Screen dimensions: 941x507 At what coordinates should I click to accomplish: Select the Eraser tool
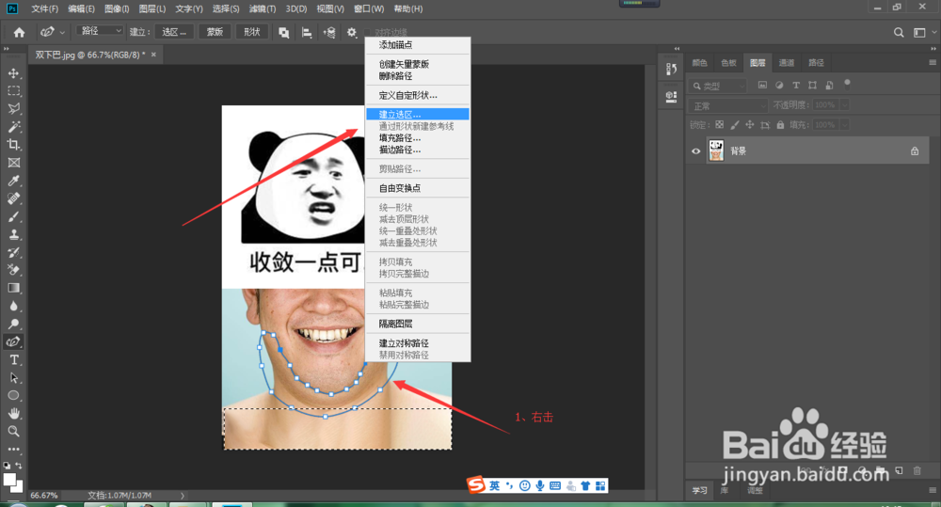tap(13, 270)
